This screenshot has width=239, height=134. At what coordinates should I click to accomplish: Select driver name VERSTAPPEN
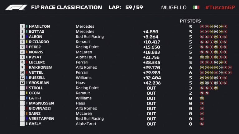click(41, 119)
